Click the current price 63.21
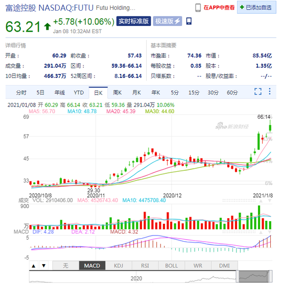 pos(23,27)
